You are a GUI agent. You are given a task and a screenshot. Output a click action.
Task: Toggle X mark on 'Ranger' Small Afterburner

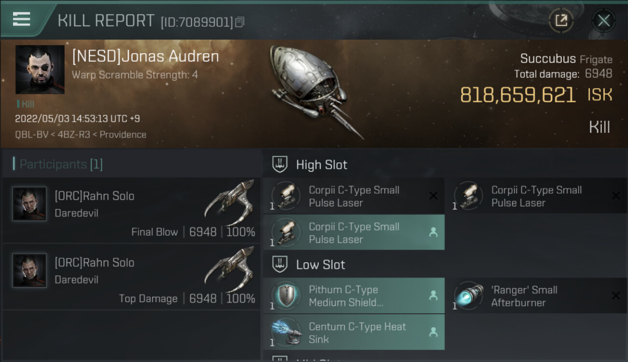(615, 296)
